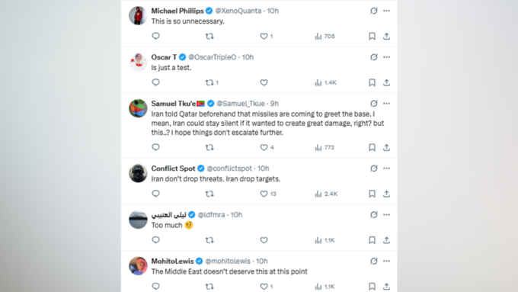View analytics on Conflict Spot's 2.4K views
The width and height of the screenshot is (518, 292).
pos(326,194)
